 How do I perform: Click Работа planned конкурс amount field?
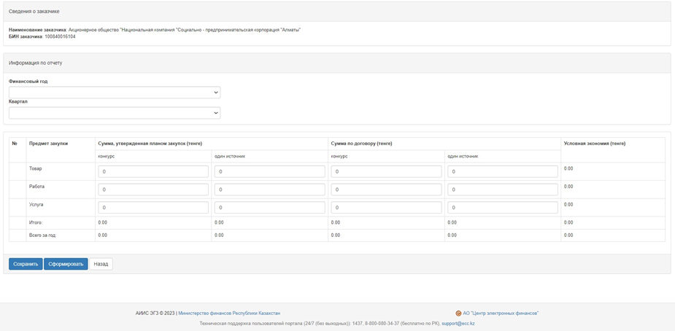[x=153, y=190]
